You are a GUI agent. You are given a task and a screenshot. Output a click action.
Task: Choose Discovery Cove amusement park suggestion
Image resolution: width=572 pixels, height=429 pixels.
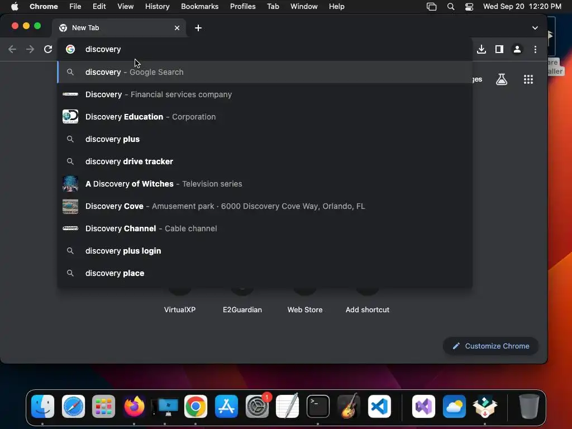coord(265,206)
